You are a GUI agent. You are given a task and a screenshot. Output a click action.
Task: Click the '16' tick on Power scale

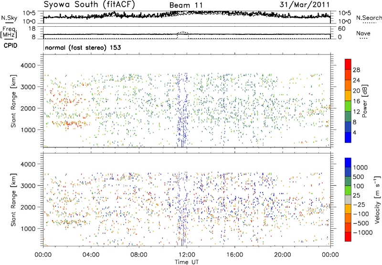pos(356,101)
